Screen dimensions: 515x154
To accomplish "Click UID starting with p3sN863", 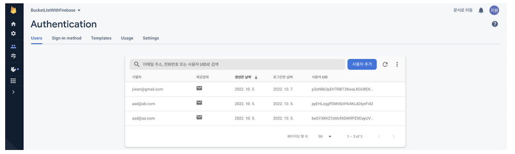I will tap(342, 89).
